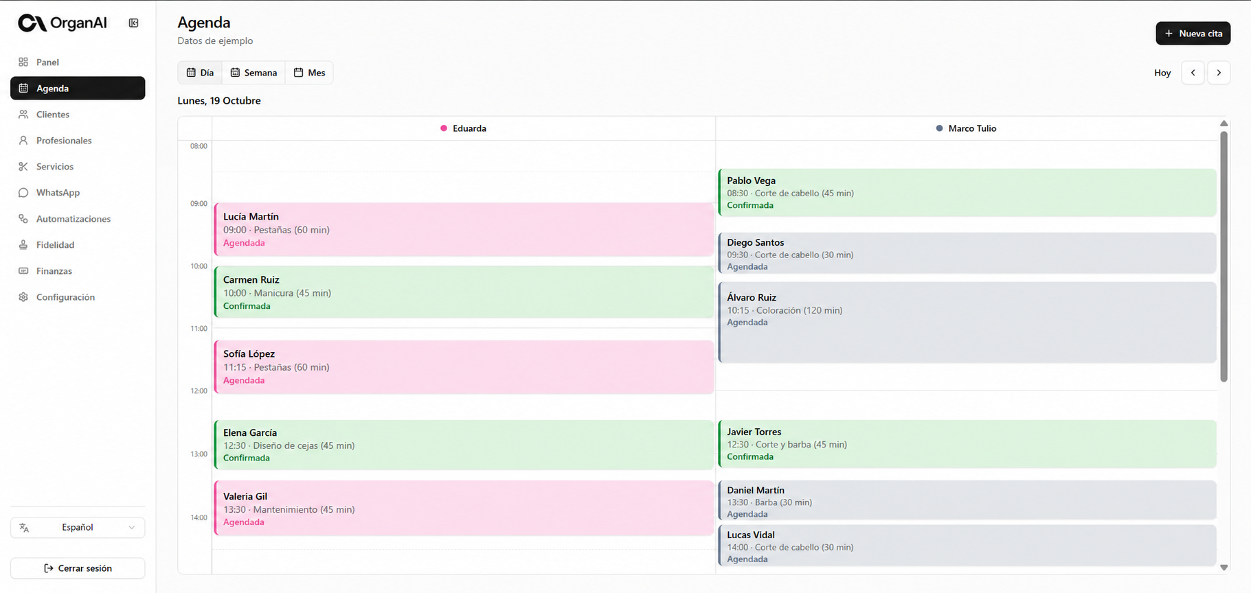Click the Servicios scissors icon
This screenshot has height=593, width=1251.
23,167
